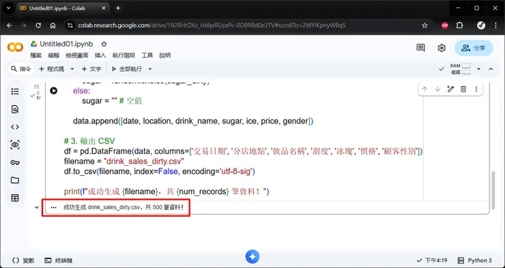Open the browser extensions puzzle icon
Viewport: 505px width, 268px height.
pyautogui.click(x=460, y=25)
